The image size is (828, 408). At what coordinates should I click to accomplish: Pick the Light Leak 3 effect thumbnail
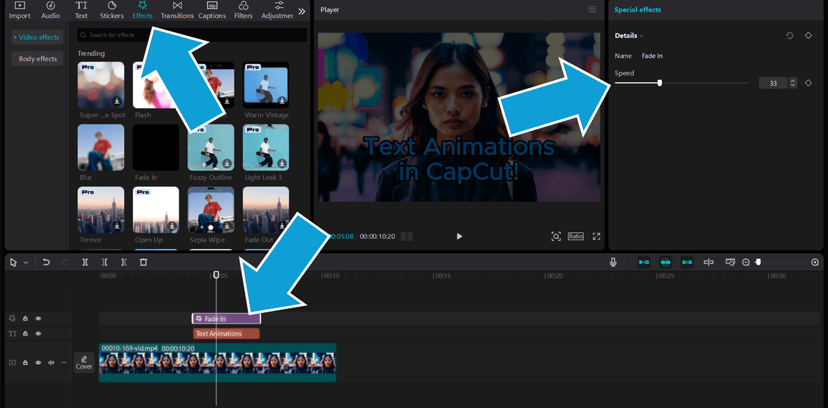click(x=266, y=147)
